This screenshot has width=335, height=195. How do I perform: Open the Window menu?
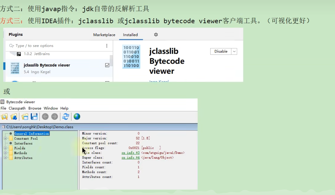click(x=51, y=108)
